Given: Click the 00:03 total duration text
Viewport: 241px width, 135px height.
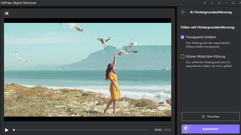Looking at the screenshot, I should coord(168,130).
